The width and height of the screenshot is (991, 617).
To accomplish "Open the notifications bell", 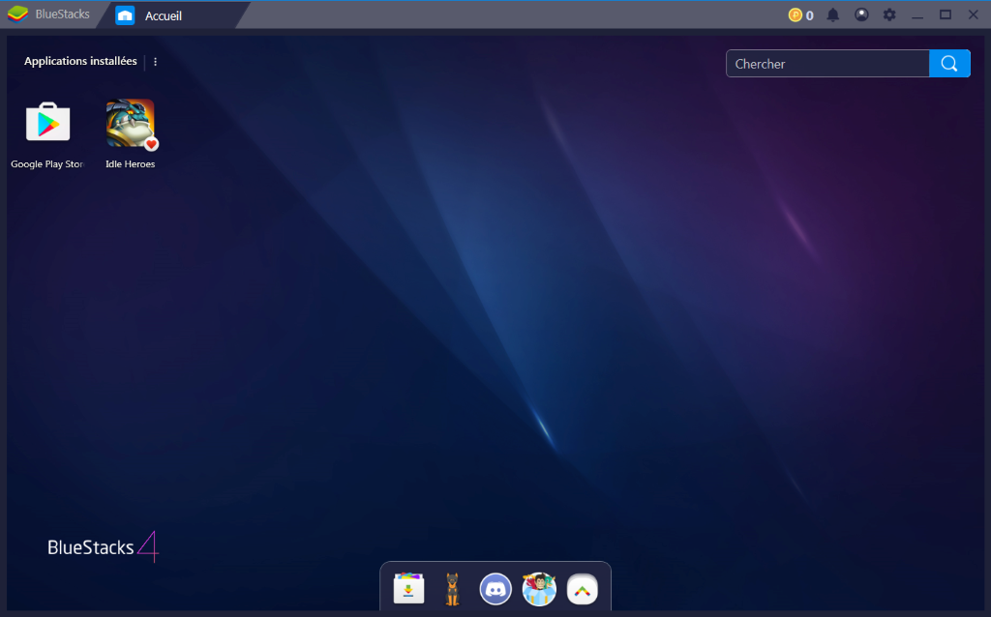I will pyautogui.click(x=833, y=15).
